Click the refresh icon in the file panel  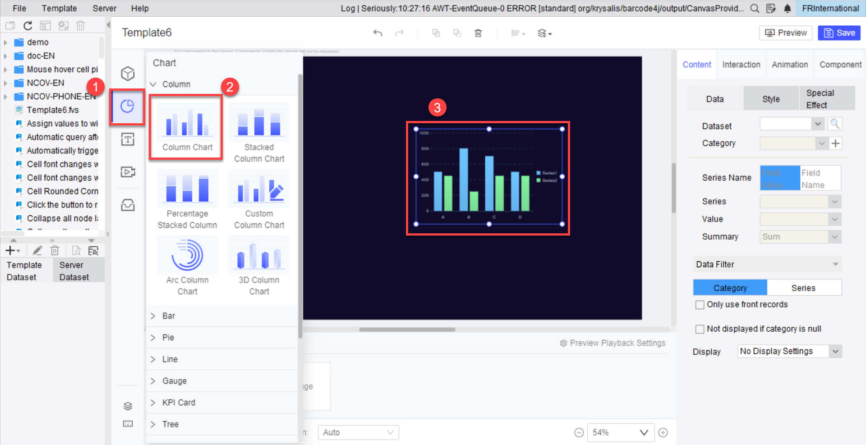point(28,26)
